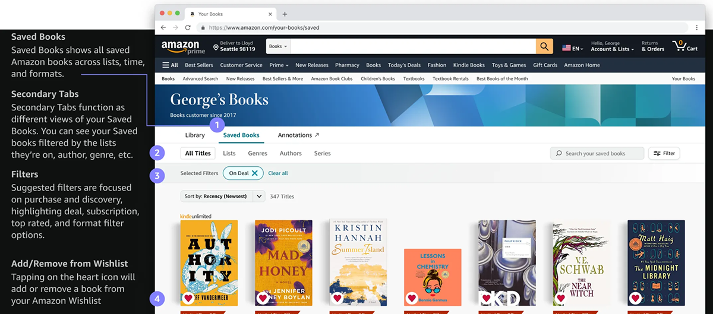The image size is (713, 314).
Task: Open New Releases in main nav
Action: [x=312, y=65]
